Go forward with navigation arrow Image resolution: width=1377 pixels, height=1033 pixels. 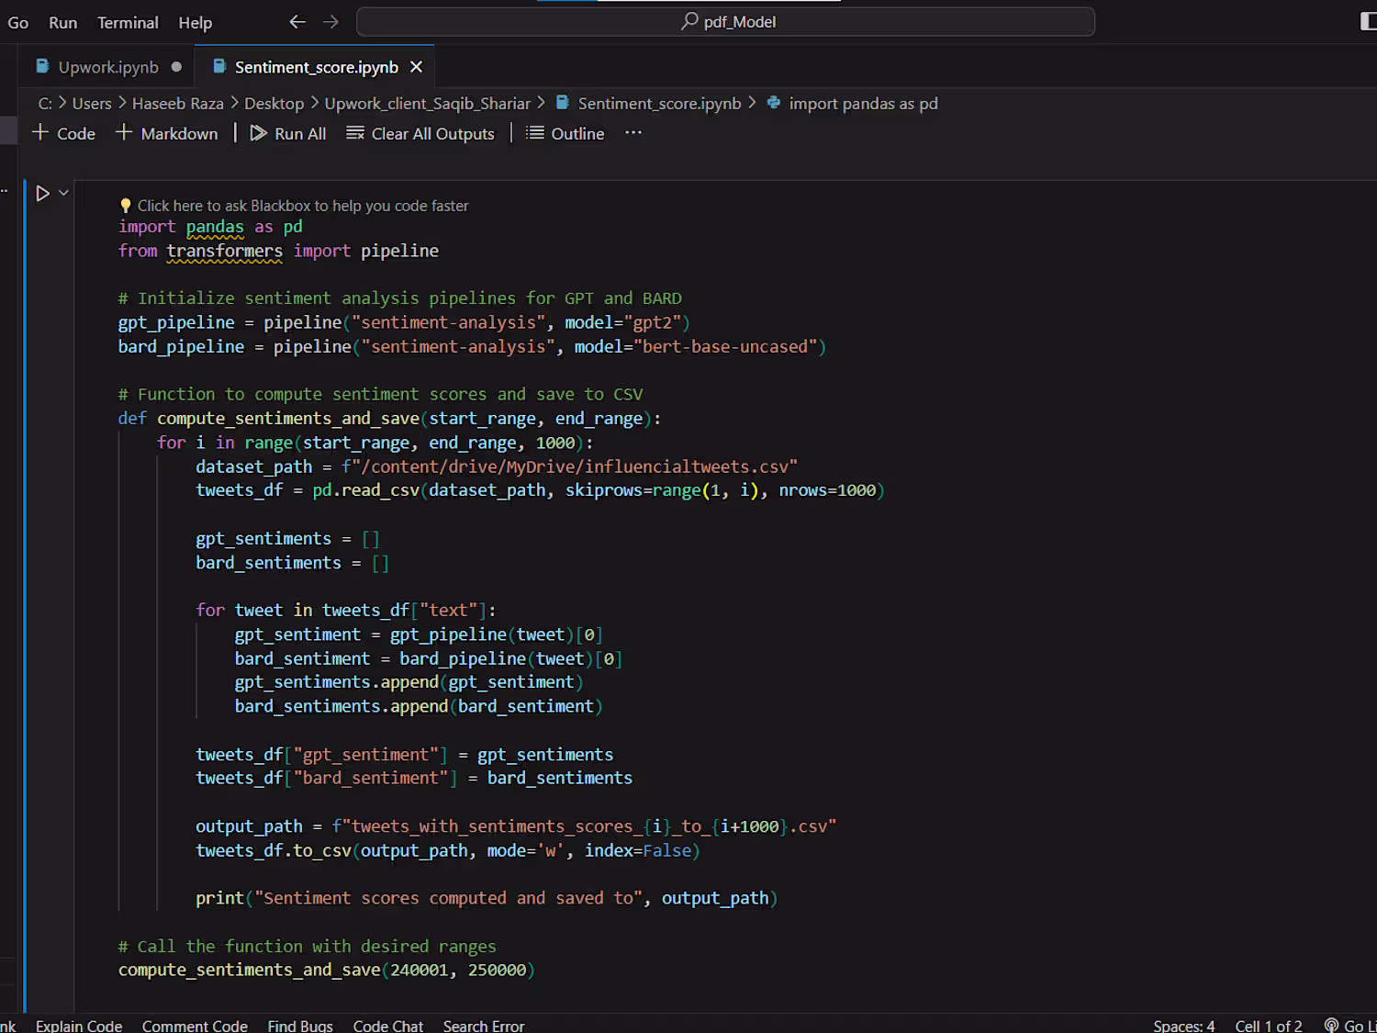pos(331,22)
